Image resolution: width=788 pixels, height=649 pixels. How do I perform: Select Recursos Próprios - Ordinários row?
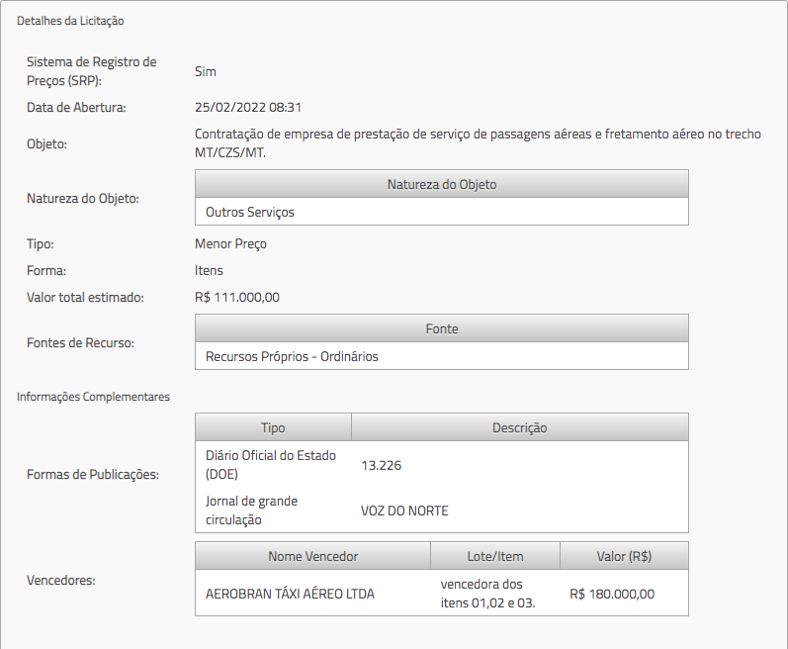coord(292,356)
